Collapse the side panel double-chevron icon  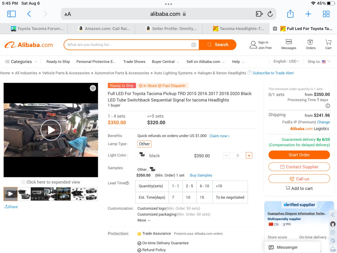pyautogui.click(x=333, y=215)
